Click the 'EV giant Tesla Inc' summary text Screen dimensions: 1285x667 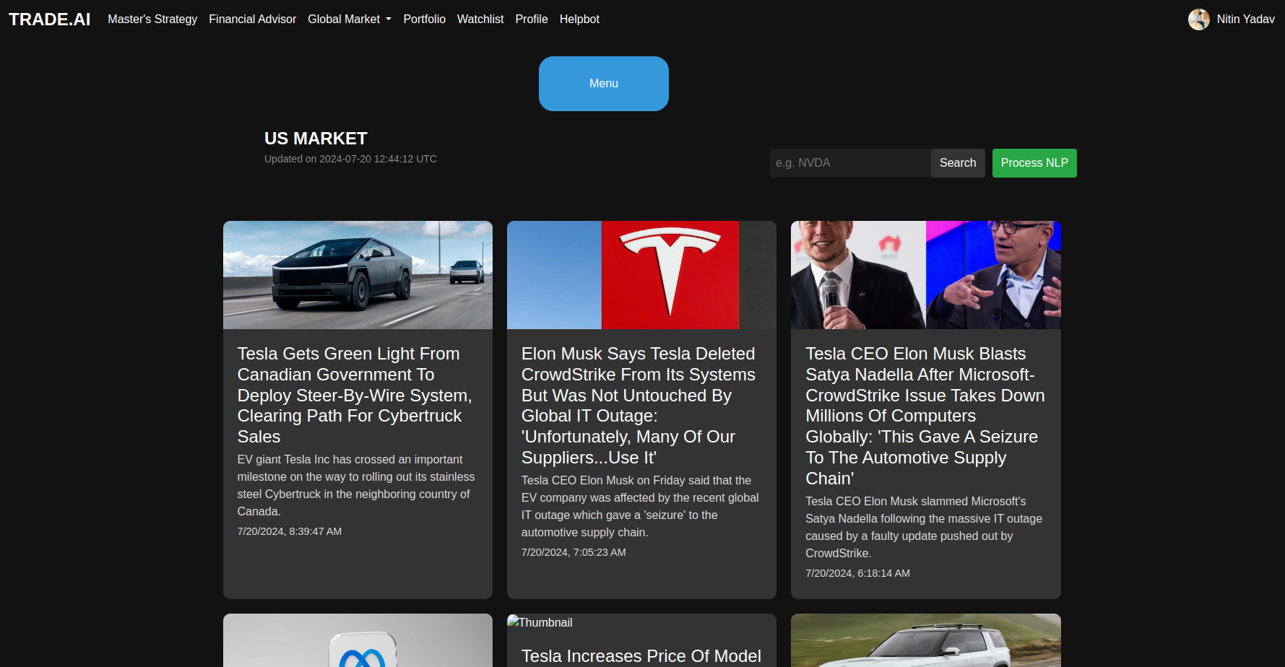(356, 485)
